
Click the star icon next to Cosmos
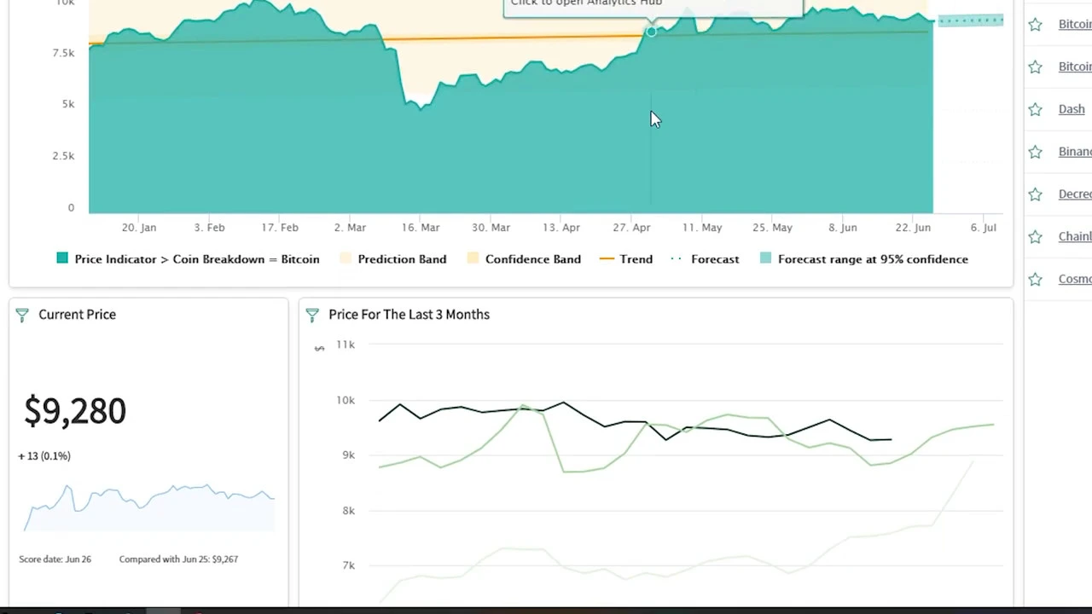point(1035,279)
